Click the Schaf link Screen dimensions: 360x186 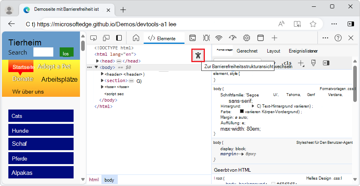(41, 144)
